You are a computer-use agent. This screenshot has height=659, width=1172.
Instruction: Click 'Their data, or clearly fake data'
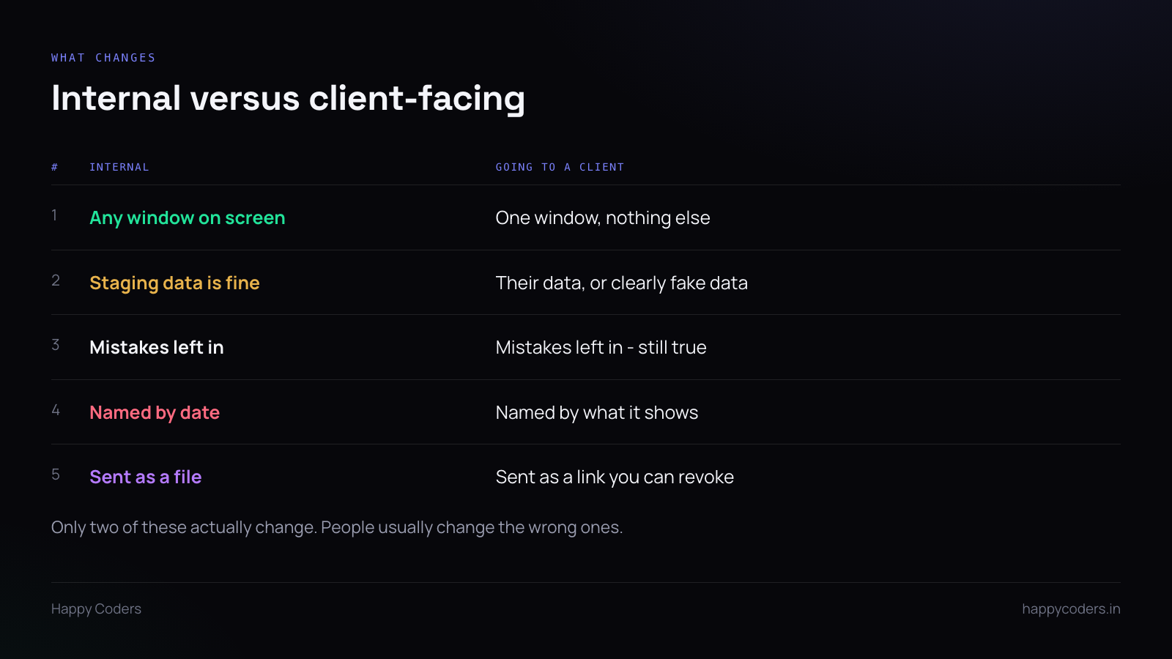pyautogui.click(x=622, y=283)
